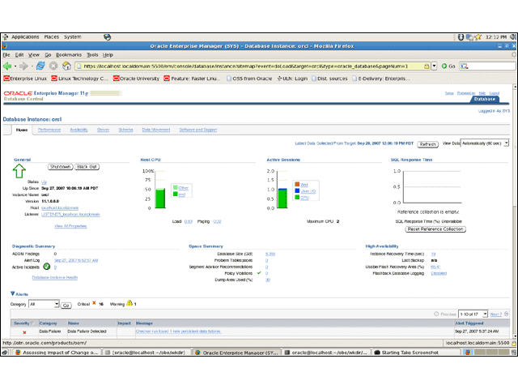Open the address bar history dropdown arrow
This screenshot has width=518, height=389.
pyautogui.click(x=434, y=66)
